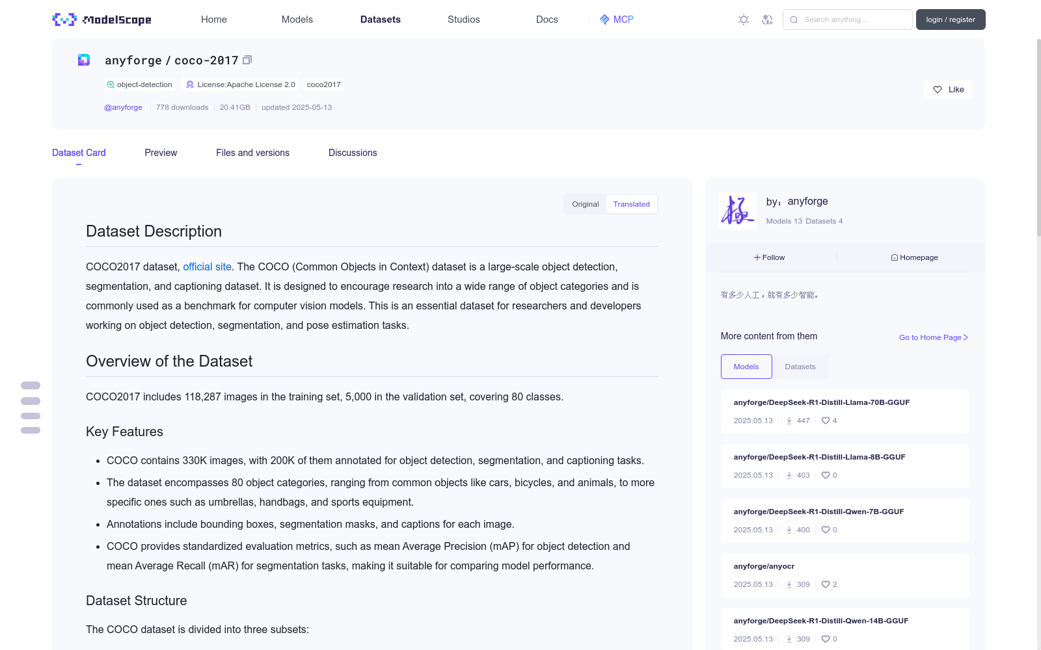Viewport: 1041px width, 650px height.
Task: Click the download icon on Llama-70B-GGUF card
Action: (789, 421)
